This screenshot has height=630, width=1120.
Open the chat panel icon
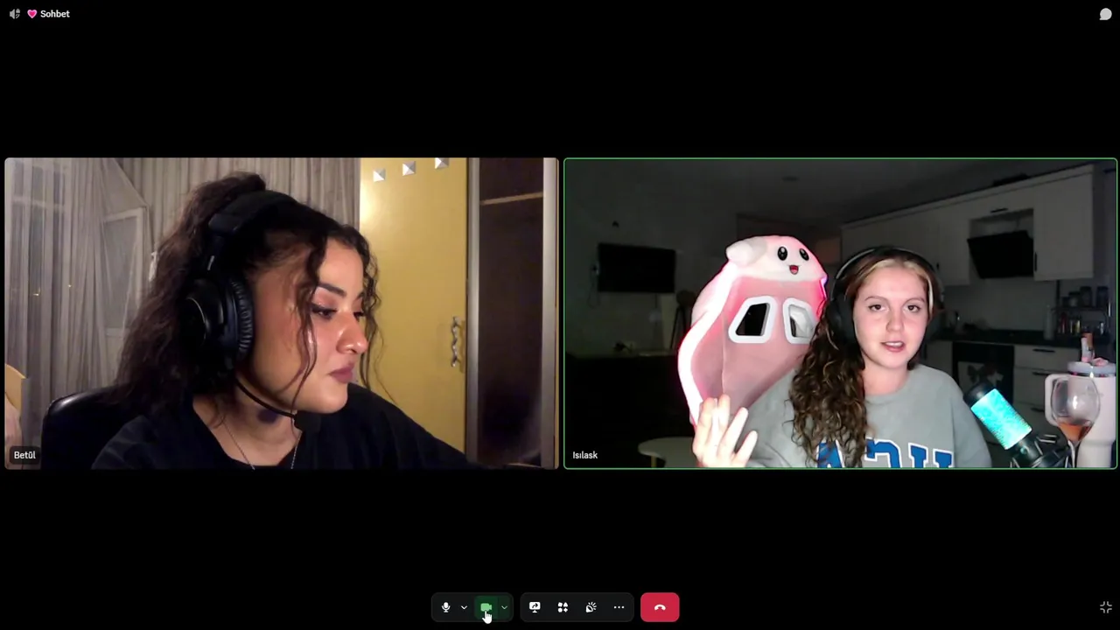(x=1105, y=14)
